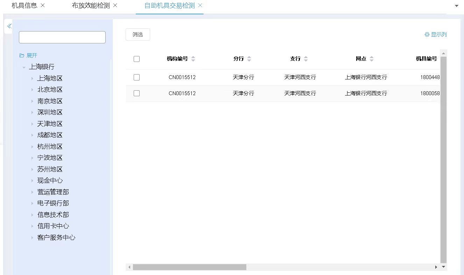Click the 展开 expand-all link
The height and width of the screenshot is (275, 464).
tap(32, 55)
